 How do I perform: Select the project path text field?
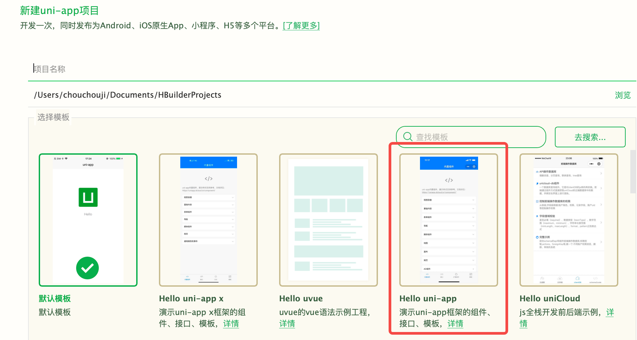pos(321,95)
